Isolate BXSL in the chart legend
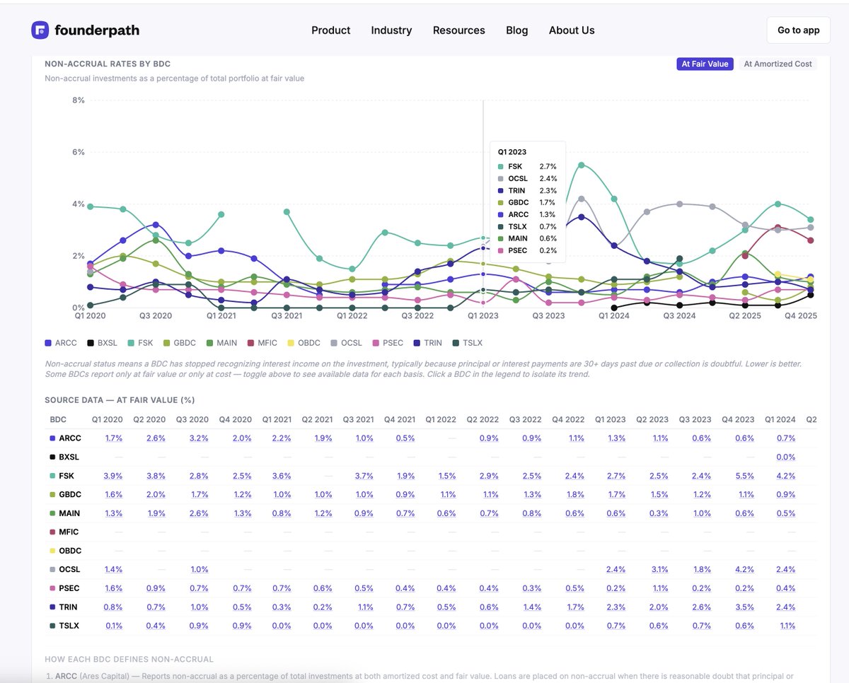This screenshot has width=849, height=683. [103, 343]
